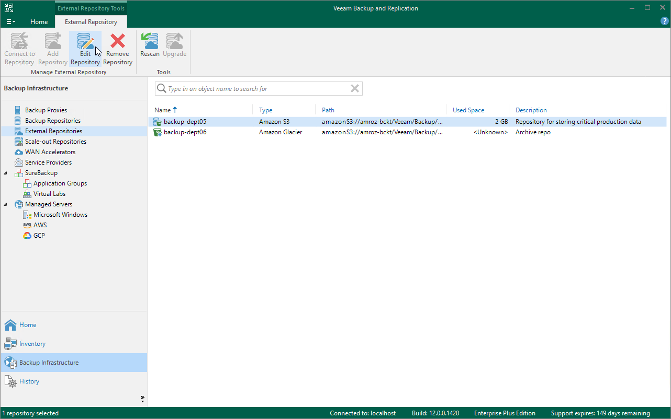Collapse the Managed Servers tree node
The image size is (671, 419).
pyautogui.click(x=5, y=204)
